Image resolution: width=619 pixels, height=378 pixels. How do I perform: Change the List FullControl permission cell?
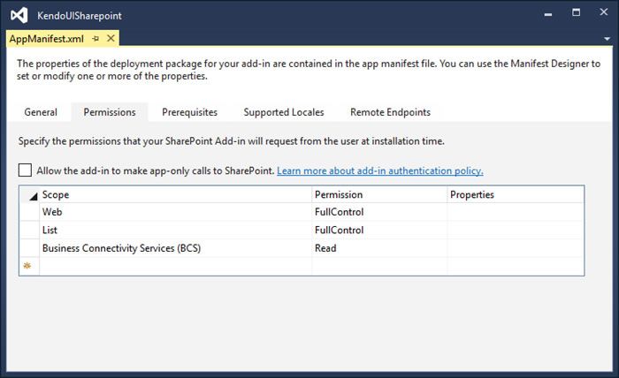[379, 231]
